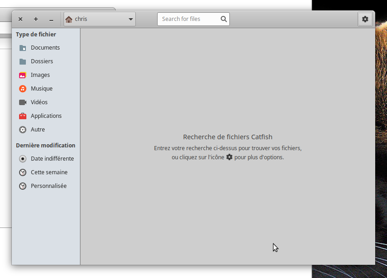Click the Documents file type icon
This screenshot has height=278, width=387.
pos(23,48)
